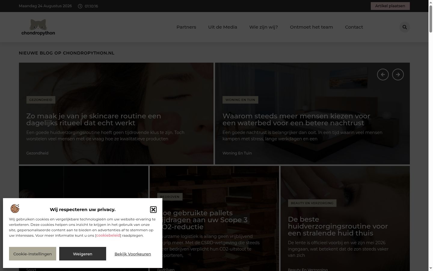Click the Weigeren button
433x271 pixels.
click(x=83, y=254)
